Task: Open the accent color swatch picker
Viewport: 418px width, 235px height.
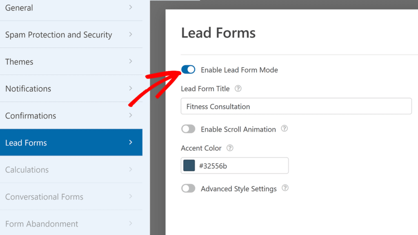Action: click(x=189, y=165)
